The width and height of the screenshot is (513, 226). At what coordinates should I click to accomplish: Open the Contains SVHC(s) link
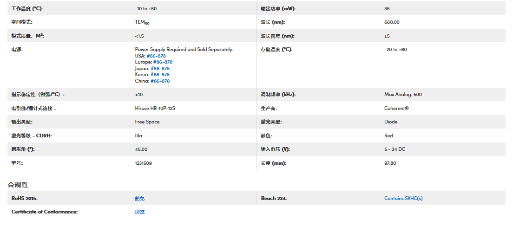[x=403, y=199]
